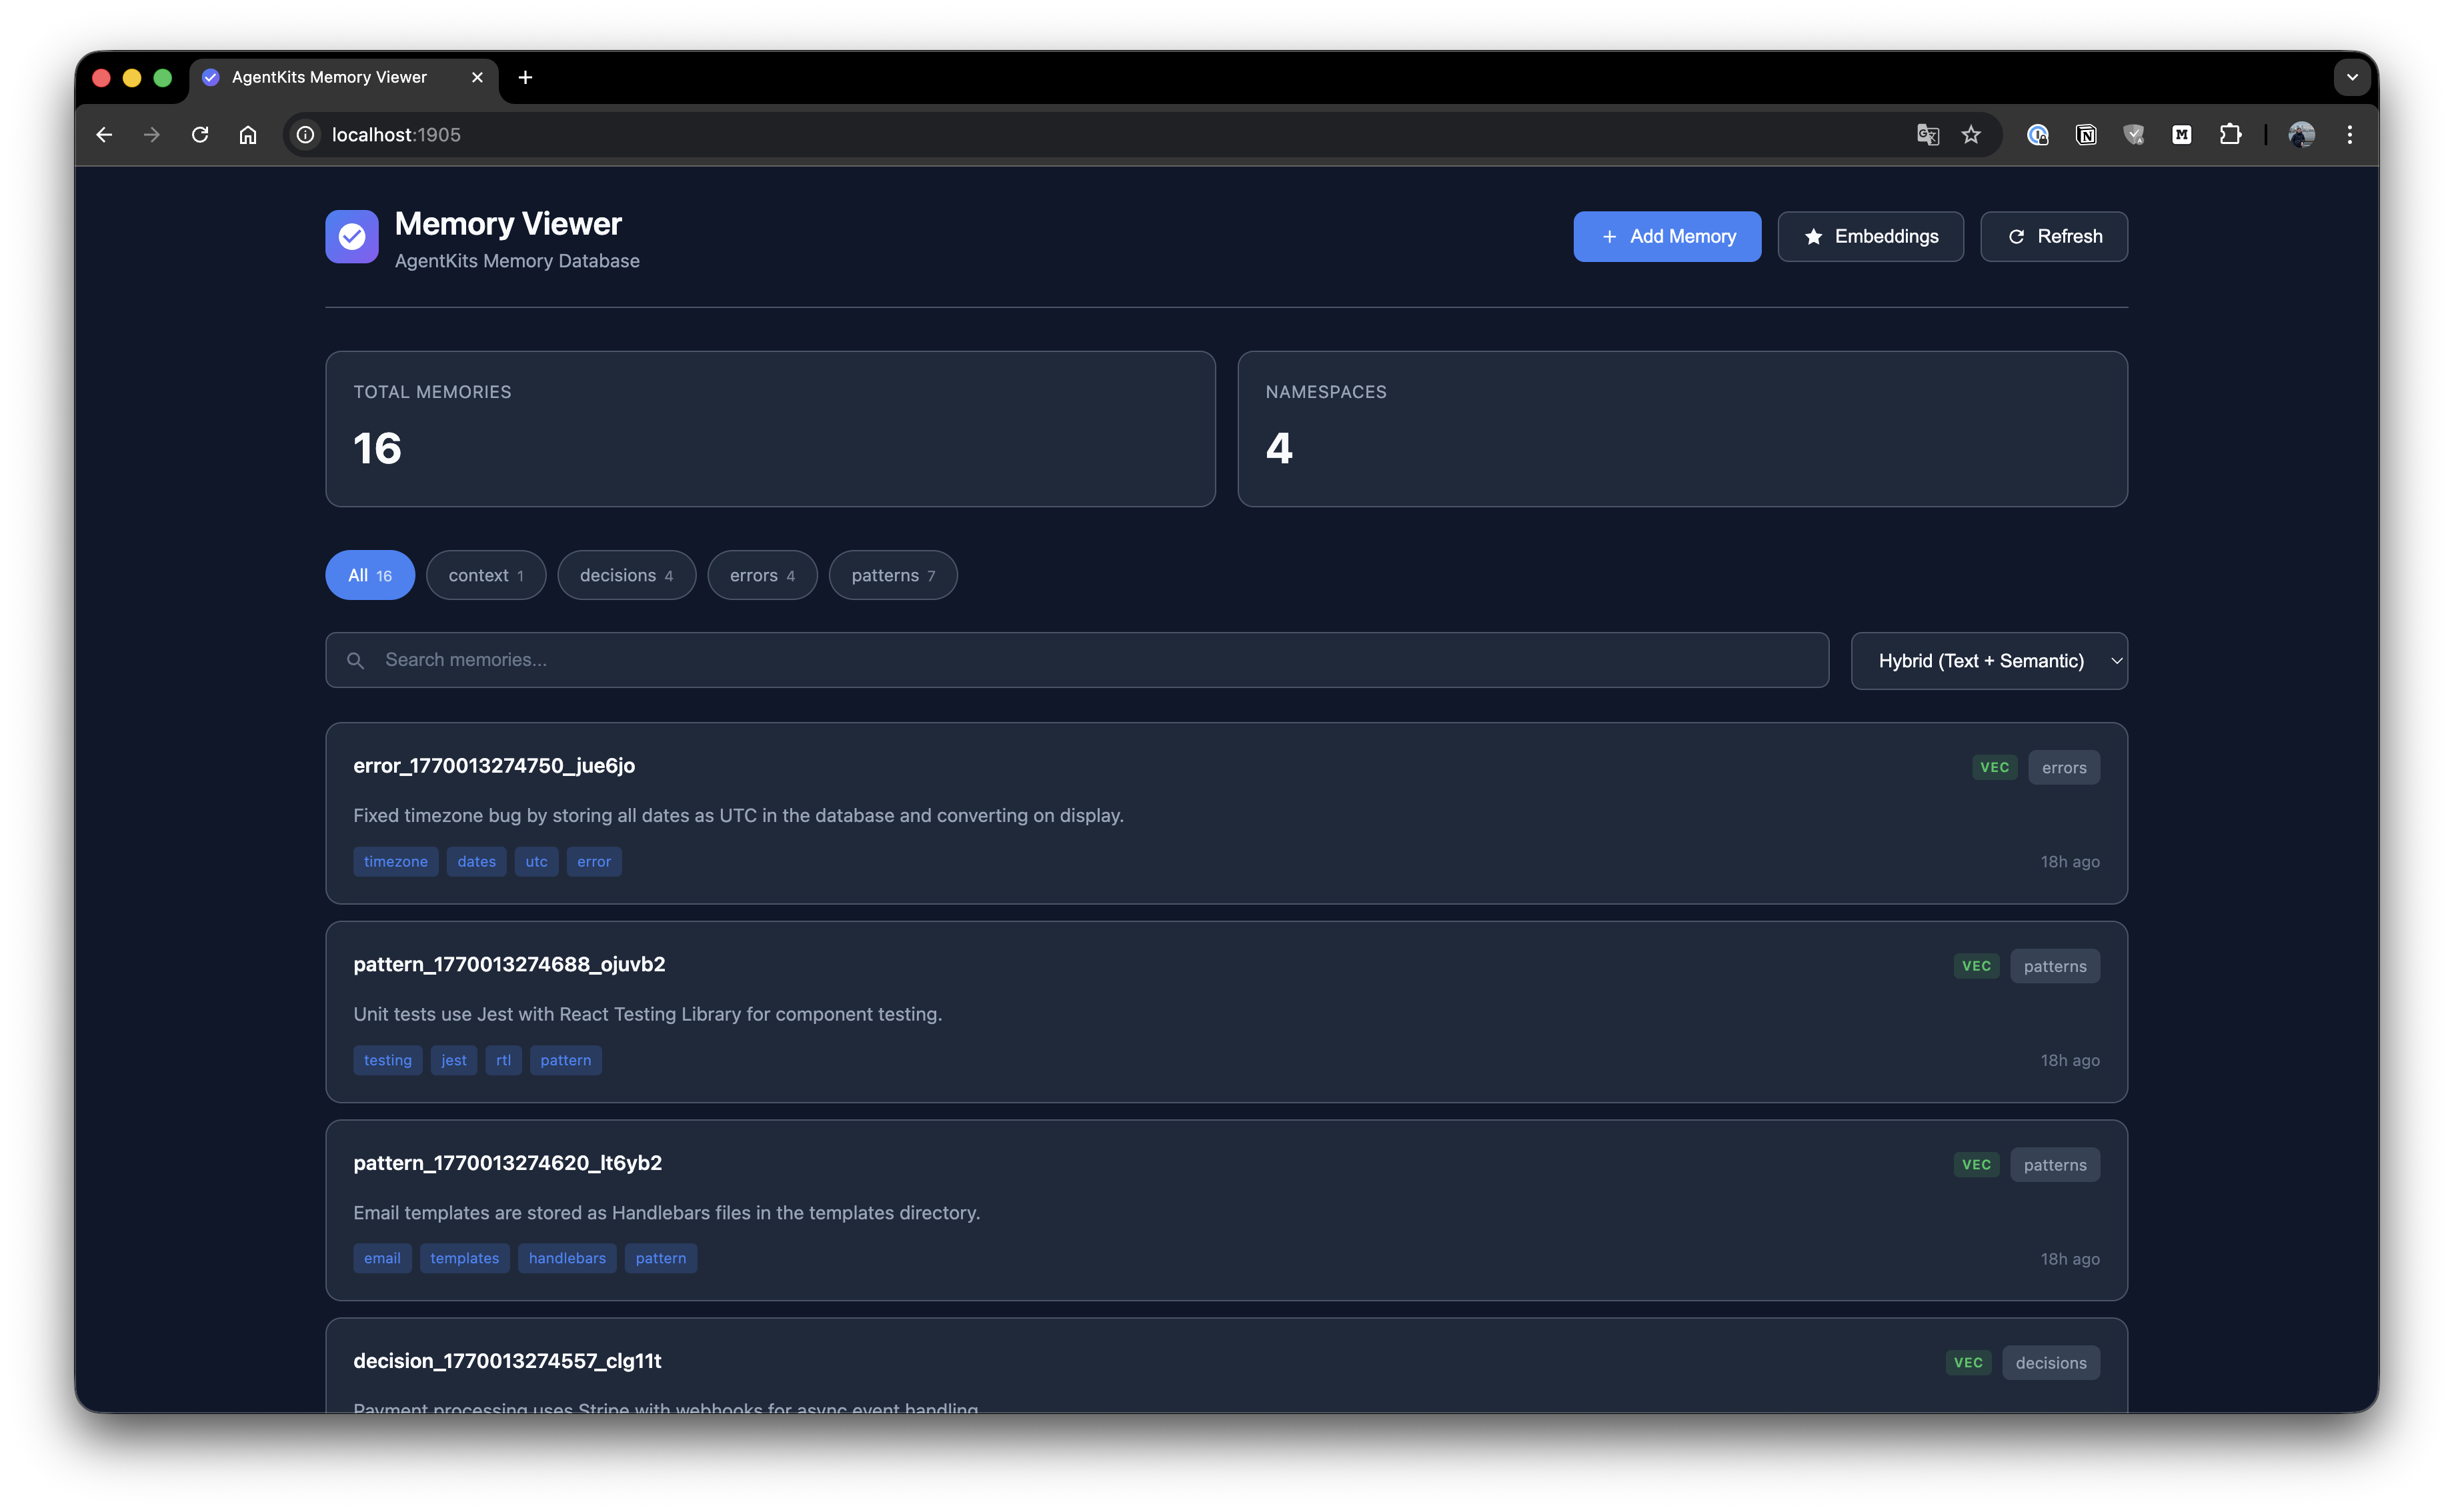2454x1512 pixels.
Task: Open the browser extensions puzzle icon
Action: (x=2230, y=135)
